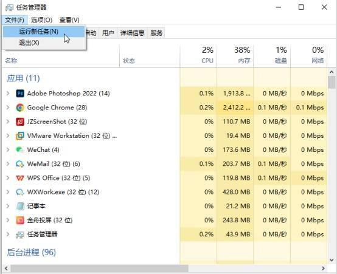The height and width of the screenshot is (274, 337).
Task: Sort processes by 内存 column header
Action: click(x=235, y=55)
